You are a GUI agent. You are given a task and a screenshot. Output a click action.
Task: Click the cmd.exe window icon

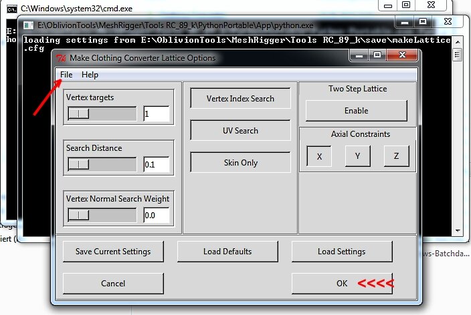[11, 7]
